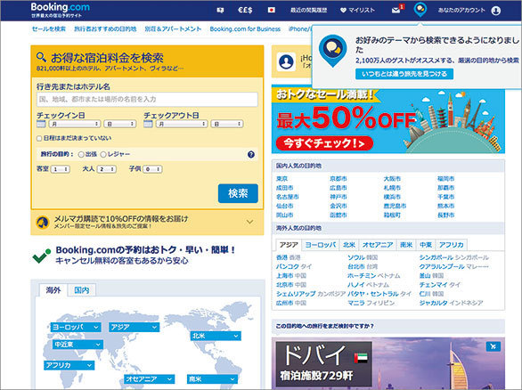This screenshot has width=522, height=390.
Task: Open 北米 dropdown on world map
Action: coord(216,336)
